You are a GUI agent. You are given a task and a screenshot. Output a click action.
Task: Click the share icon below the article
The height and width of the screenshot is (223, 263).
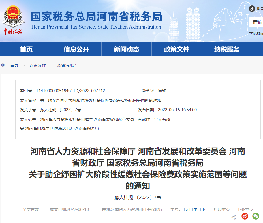click(x=234, y=217)
